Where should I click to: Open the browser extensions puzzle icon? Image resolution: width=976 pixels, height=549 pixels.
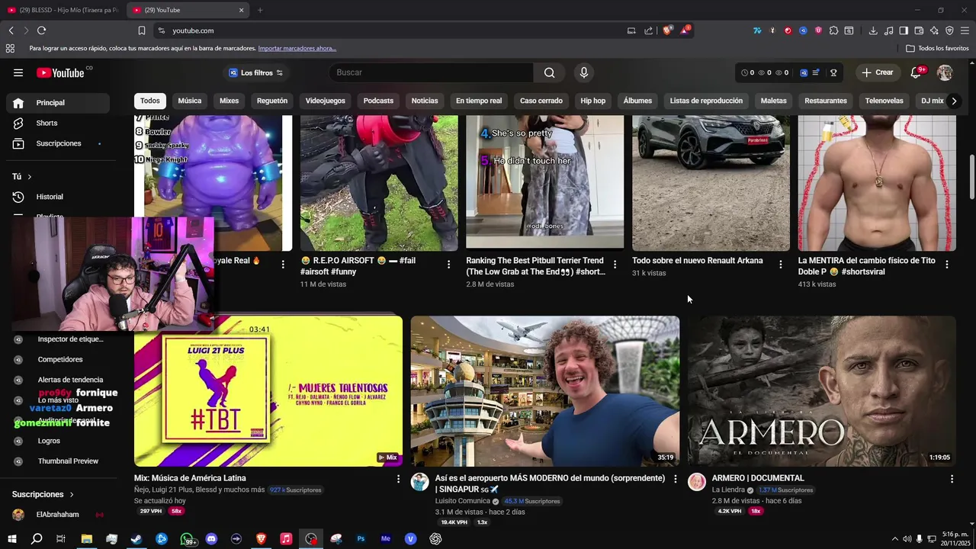click(x=833, y=30)
